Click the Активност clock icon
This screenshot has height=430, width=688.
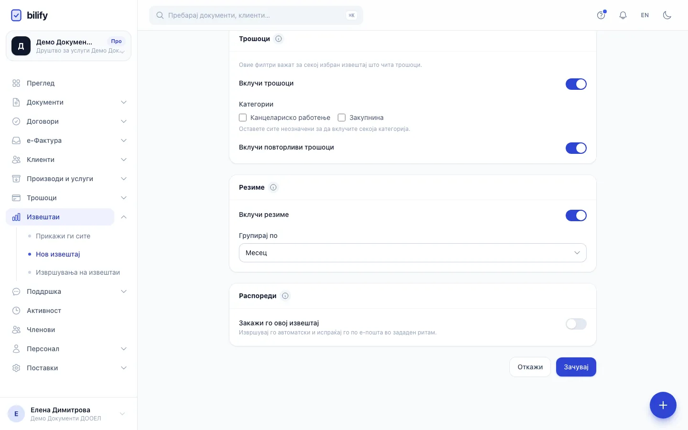(x=16, y=311)
